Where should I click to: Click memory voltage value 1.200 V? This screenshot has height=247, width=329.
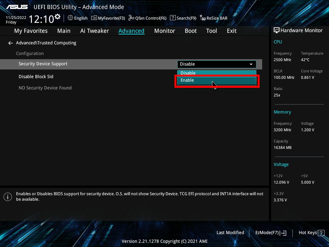click(x=307, y=130)
